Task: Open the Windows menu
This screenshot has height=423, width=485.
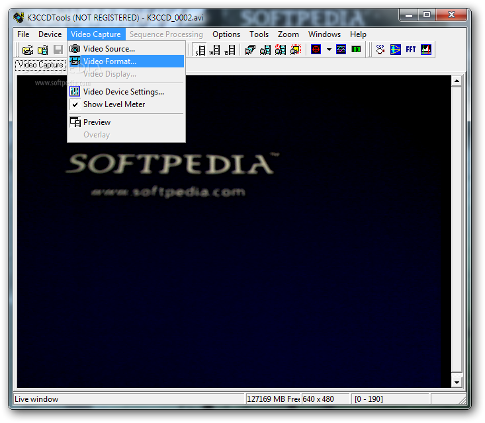Action: (324, 34)
